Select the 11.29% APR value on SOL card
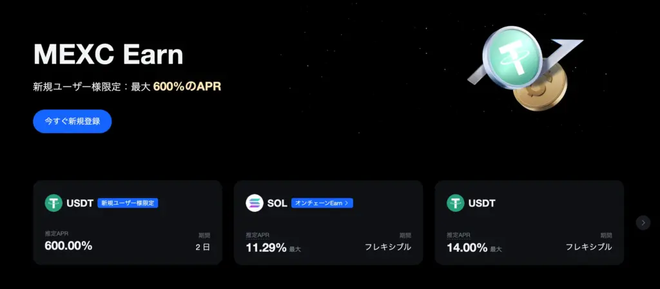The height and width of the screenshot is (289, 660). tap(266, 247)
